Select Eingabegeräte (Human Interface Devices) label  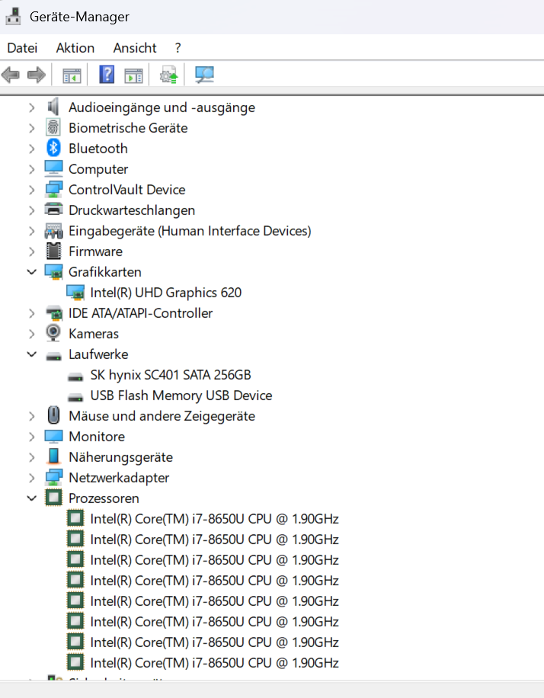[x=190, y=231]
